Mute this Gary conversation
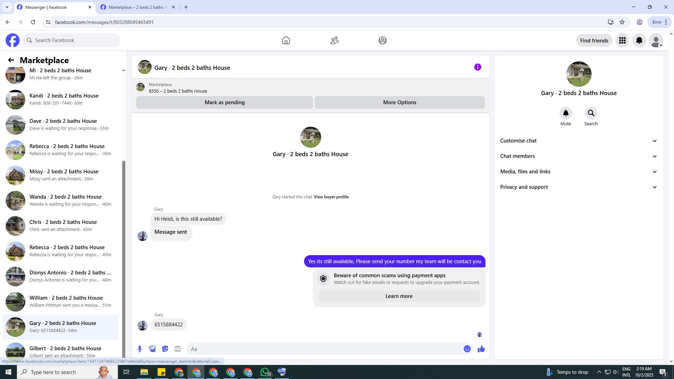This screenshot has width=674, height=379. tap(566, 113)
